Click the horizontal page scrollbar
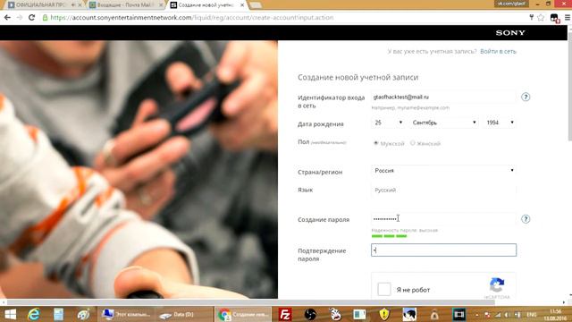572x322 pixels. pyautogui.click(x=251, y=302)
